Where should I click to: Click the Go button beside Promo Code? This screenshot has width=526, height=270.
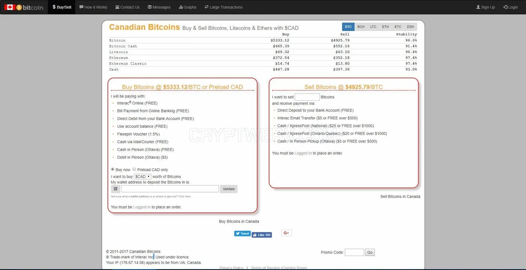370,252
